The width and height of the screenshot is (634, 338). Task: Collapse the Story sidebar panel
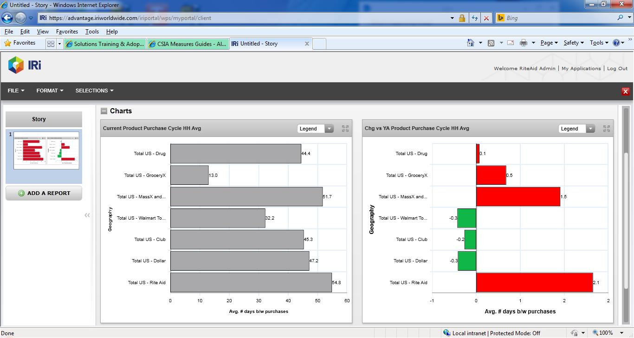pos(87,215)
